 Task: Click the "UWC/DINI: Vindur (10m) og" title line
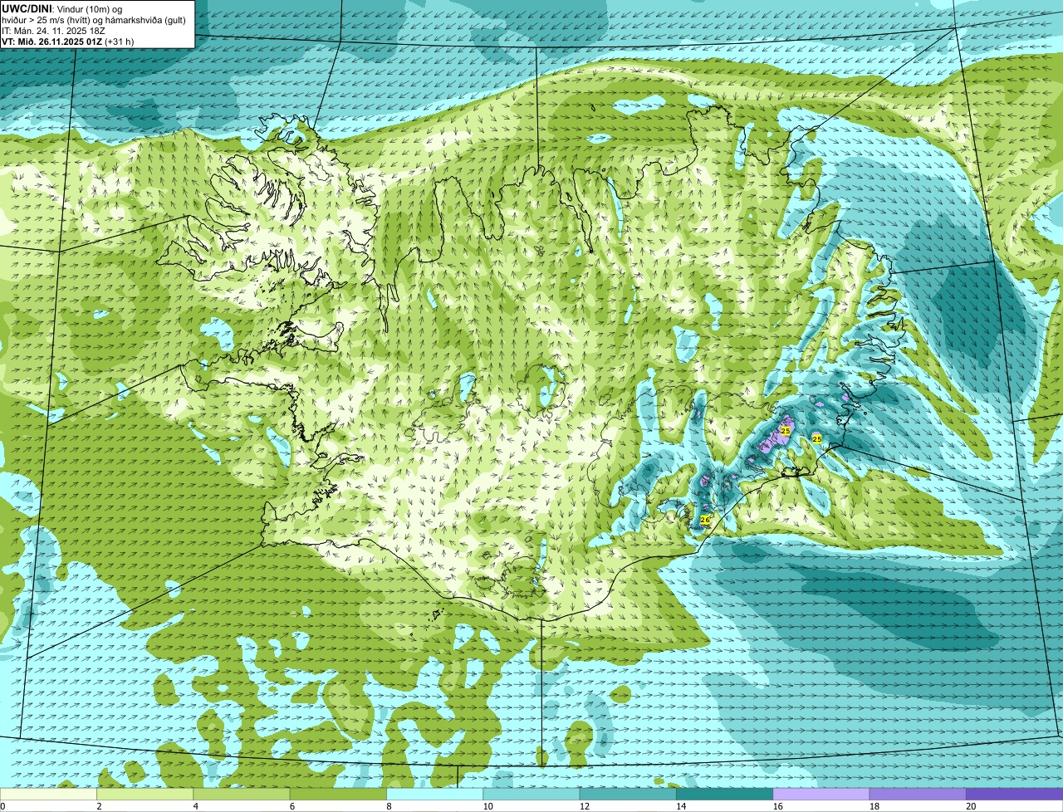[62, 8]
